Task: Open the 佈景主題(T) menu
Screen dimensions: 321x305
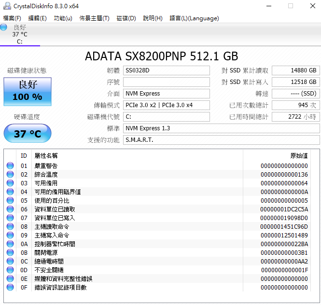Action: 95,18
